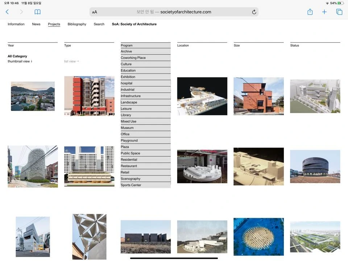Choose Plaza program
This screenshot has width=348, height=261.
pos(146,147)
